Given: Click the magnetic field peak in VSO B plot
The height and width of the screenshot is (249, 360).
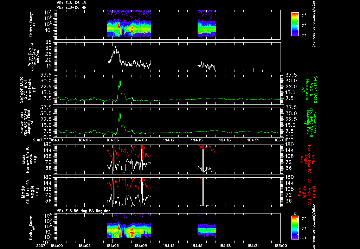Looking at the screenshot, I should pos(120,77).
